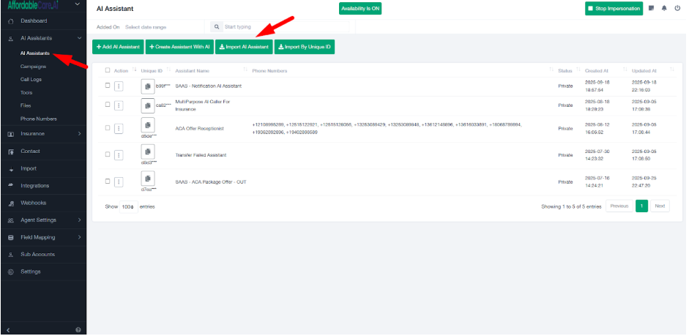The width and height of the screenshot is (689, 336).
Task: Open action menu for Transfer Failed Assistant
Action: pos(119,155)
